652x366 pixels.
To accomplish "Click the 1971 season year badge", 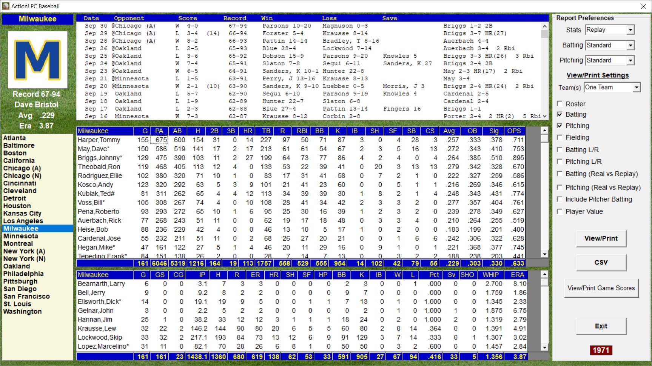I will (x=601, y=350).
